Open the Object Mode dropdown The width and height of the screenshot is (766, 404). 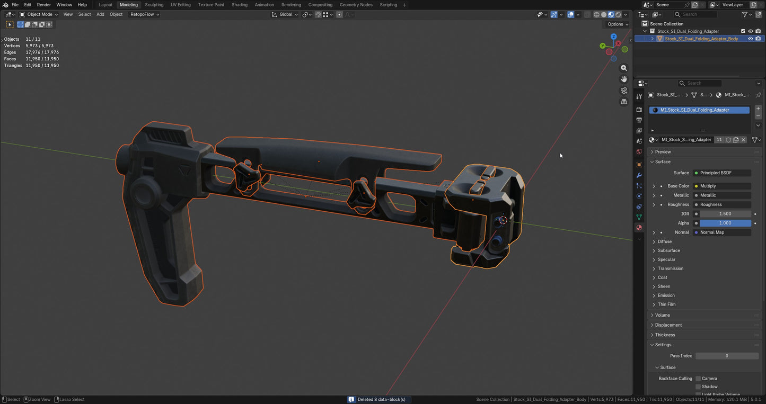coord(40,14)
